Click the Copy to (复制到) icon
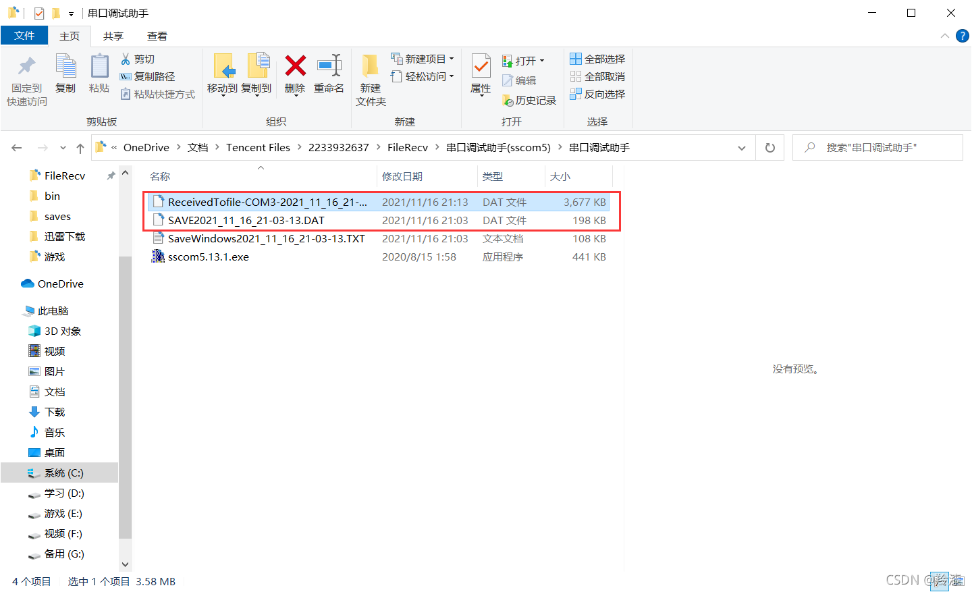Viewport: 972px width, 592px height. click(x=258, y=66)
